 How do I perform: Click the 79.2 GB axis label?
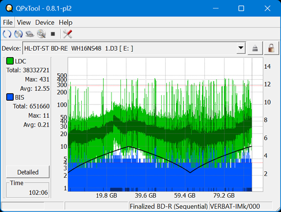224,195
